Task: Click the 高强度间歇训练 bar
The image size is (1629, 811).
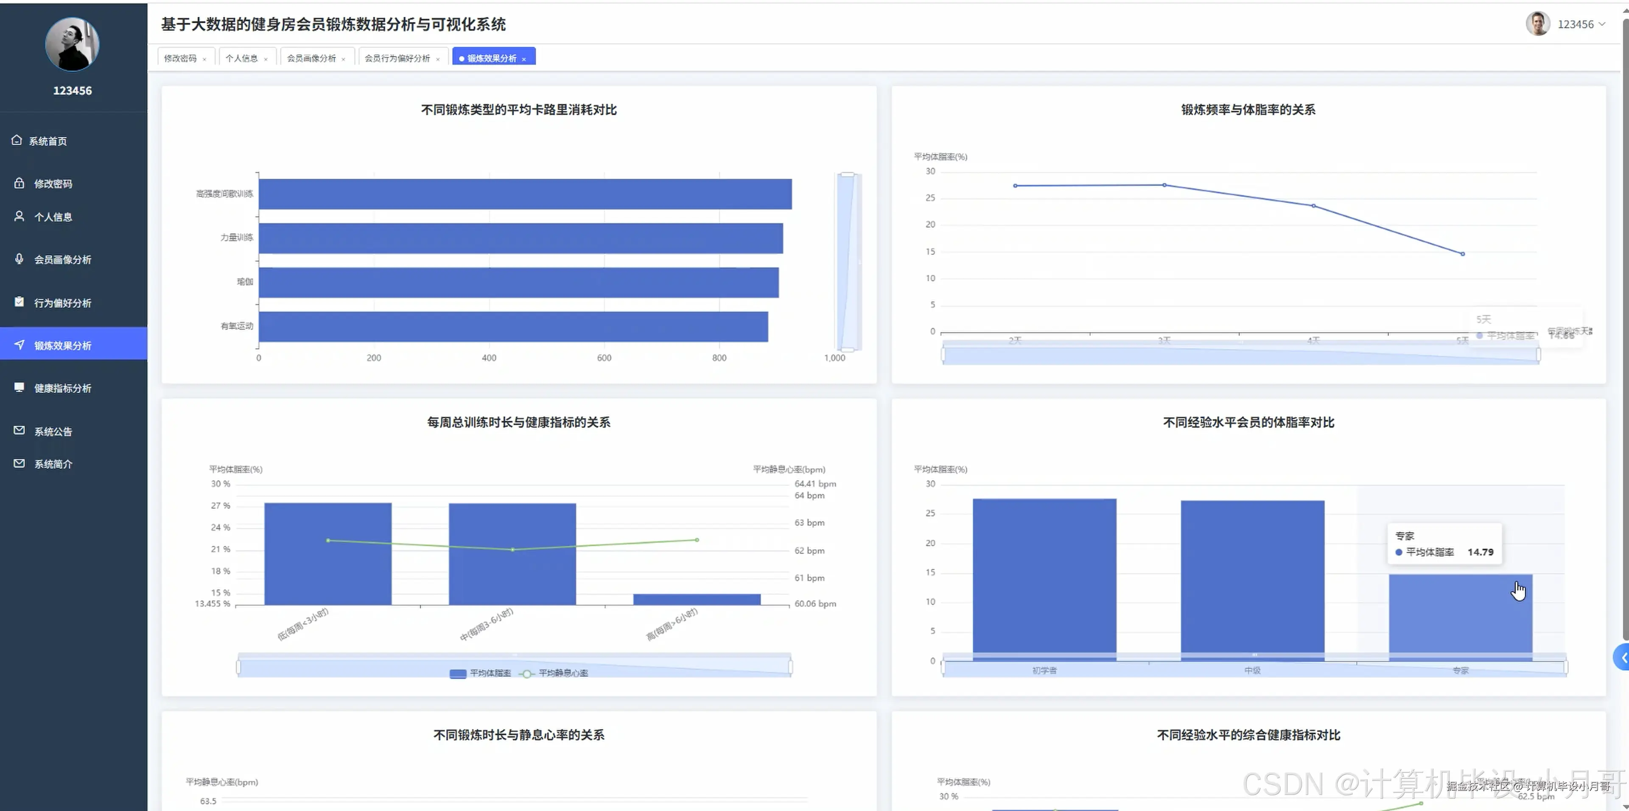Action: [x=525, y=193]
